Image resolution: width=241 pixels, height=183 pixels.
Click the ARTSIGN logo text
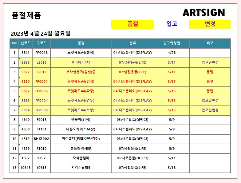point(203,13)
